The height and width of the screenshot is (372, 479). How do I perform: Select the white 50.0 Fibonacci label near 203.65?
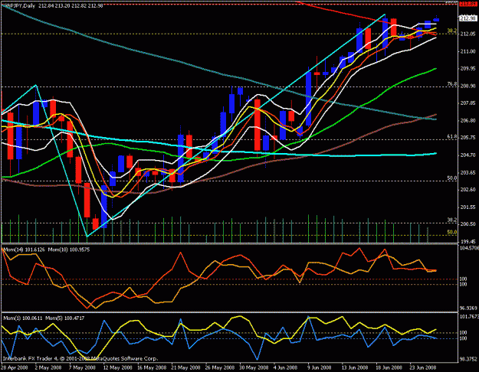click(452, 178)
